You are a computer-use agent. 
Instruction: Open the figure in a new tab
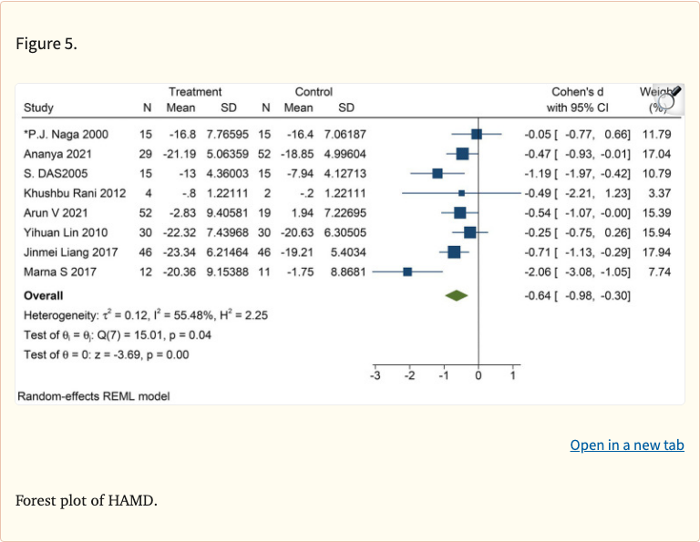[626, 445]
